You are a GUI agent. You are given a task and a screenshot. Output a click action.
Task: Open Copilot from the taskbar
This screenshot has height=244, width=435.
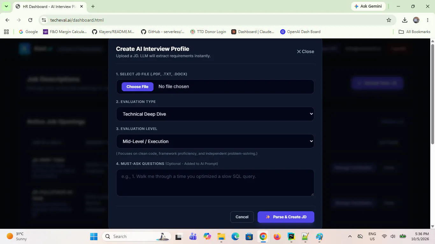(x=207, y=236)
